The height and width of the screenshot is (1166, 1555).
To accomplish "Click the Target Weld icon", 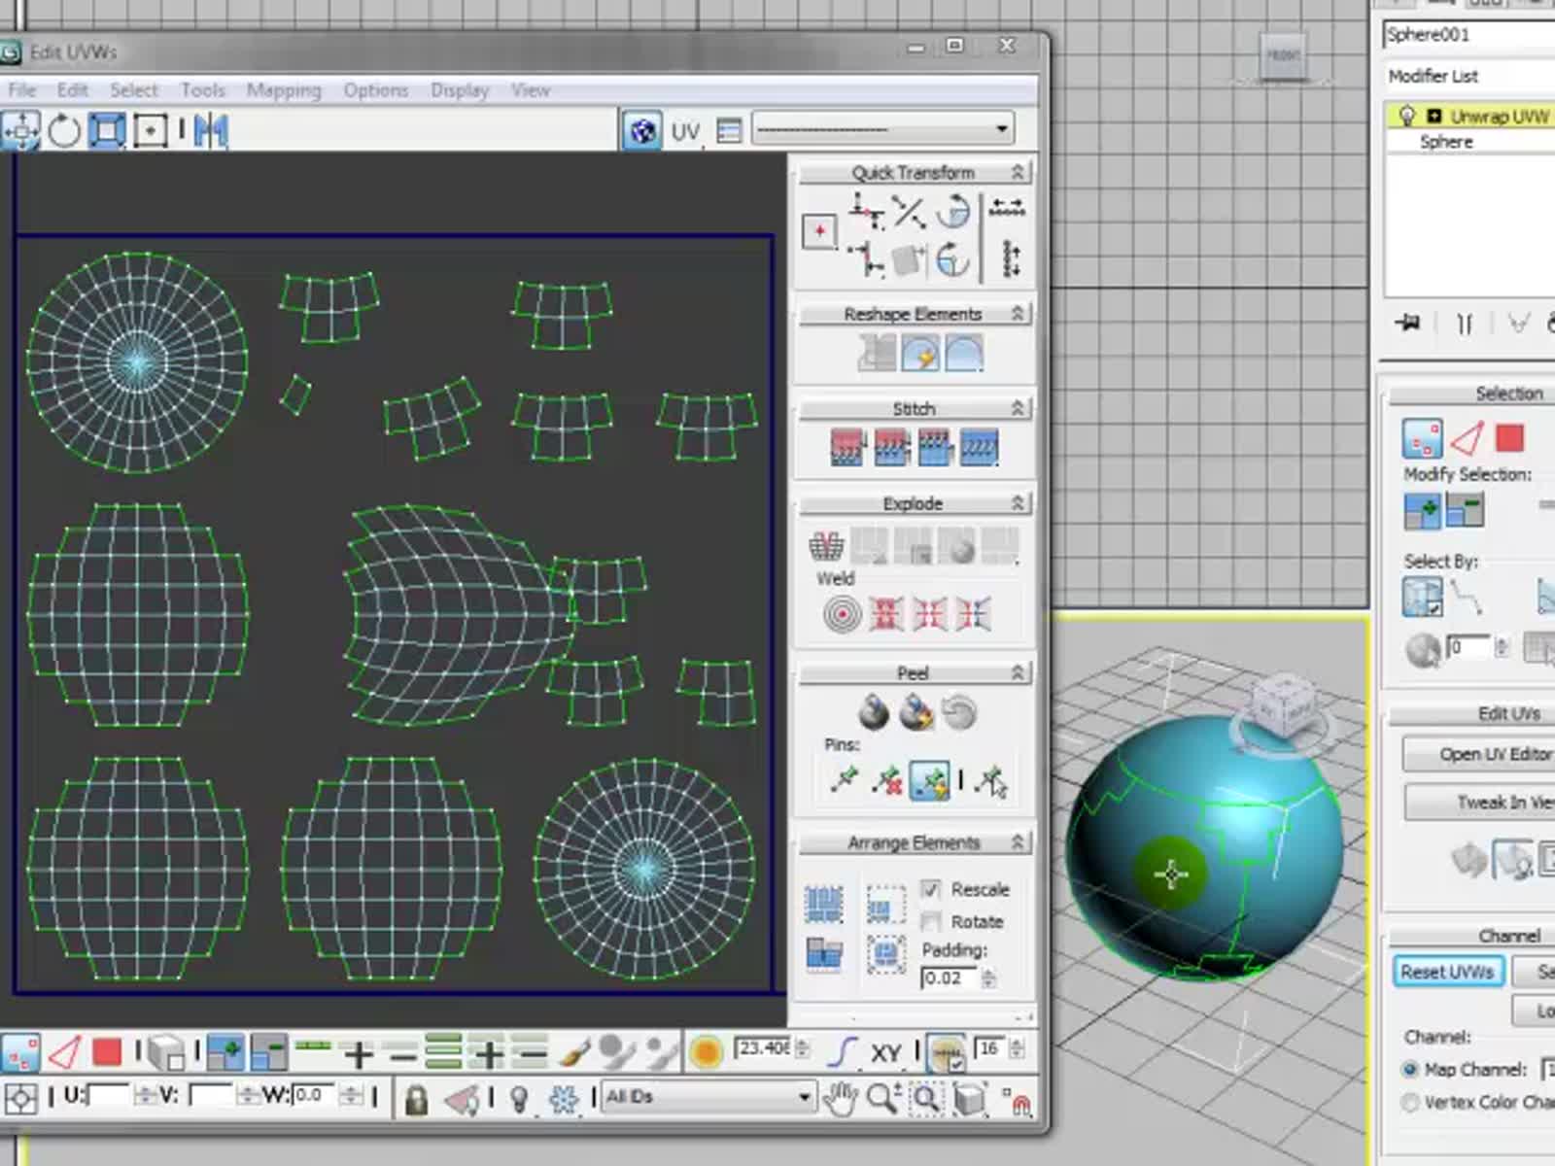I will click(842, 614).
